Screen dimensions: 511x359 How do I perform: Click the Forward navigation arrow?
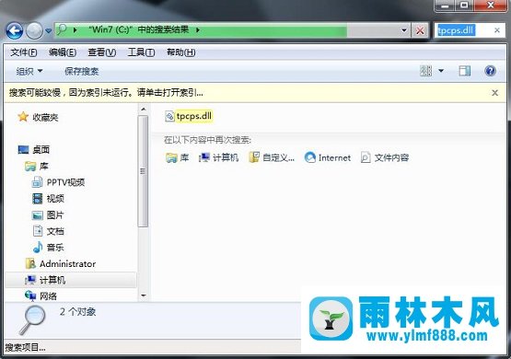pyautogui.click(x=34, y=31)
